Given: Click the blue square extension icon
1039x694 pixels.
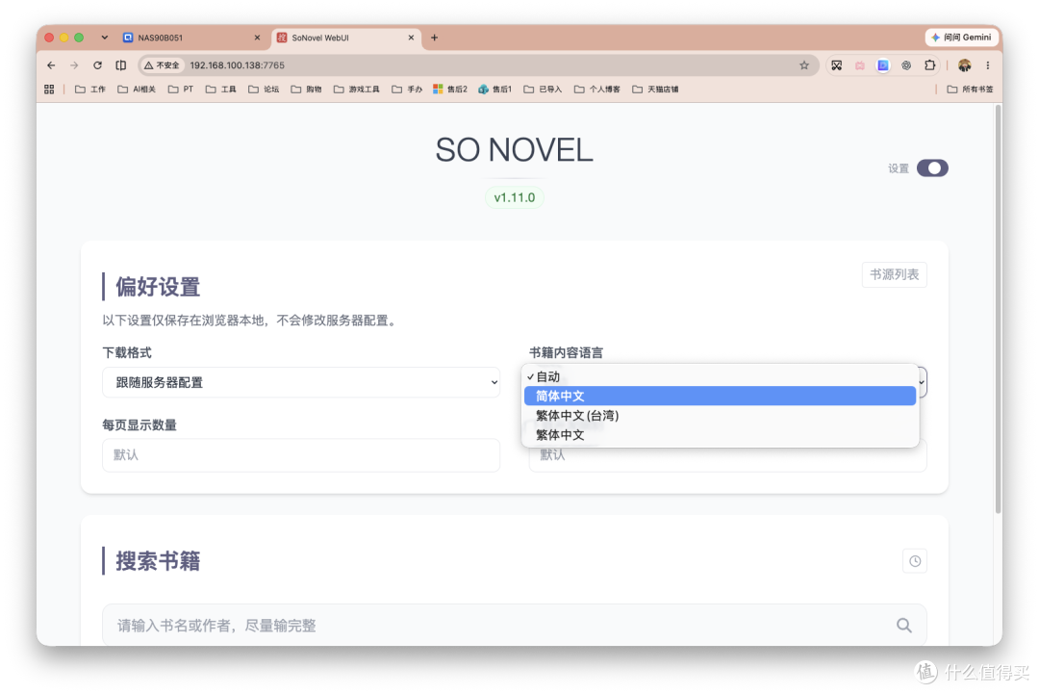Looking at the screenshot, I should (x=882, y=64).
